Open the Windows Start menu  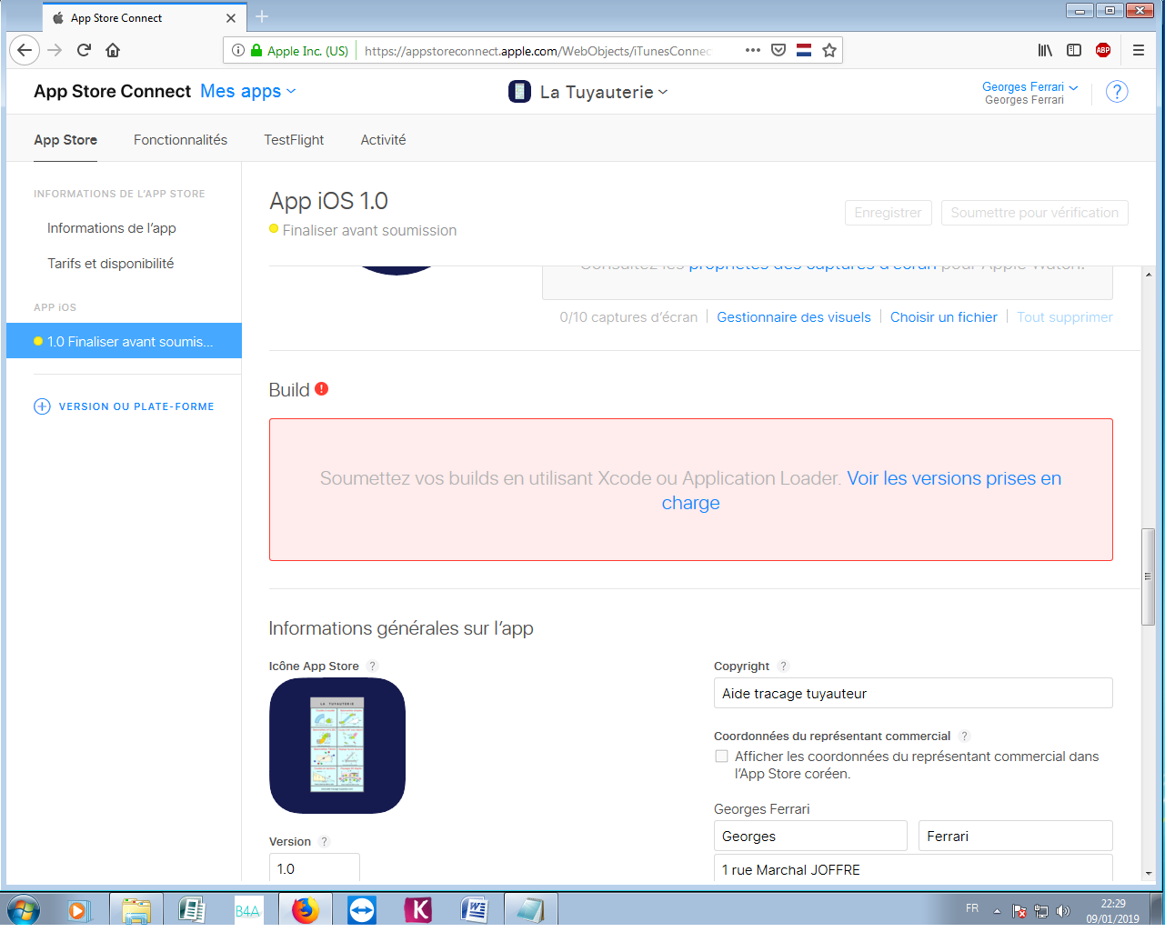point(24,909)
